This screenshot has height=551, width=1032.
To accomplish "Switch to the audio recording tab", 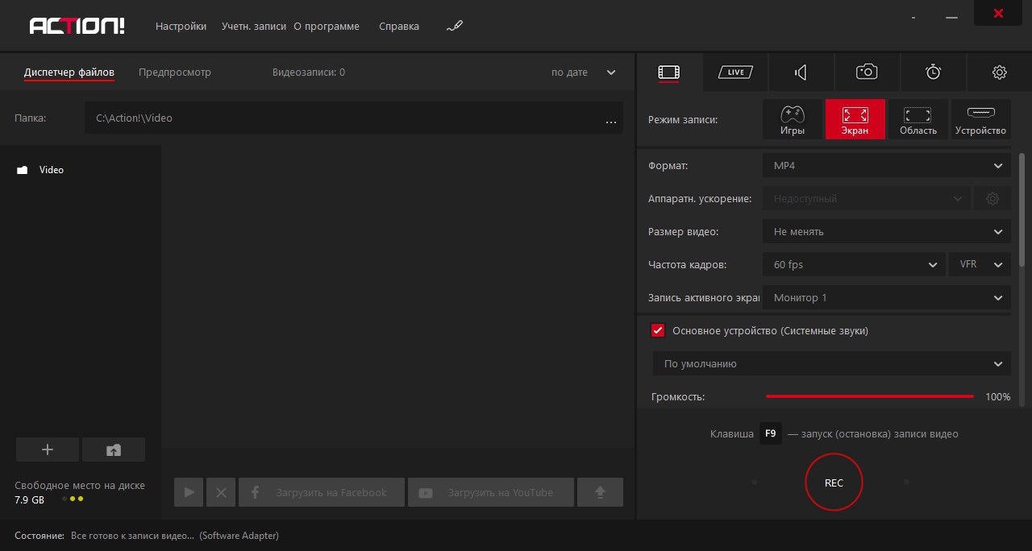I will point(801,72).
